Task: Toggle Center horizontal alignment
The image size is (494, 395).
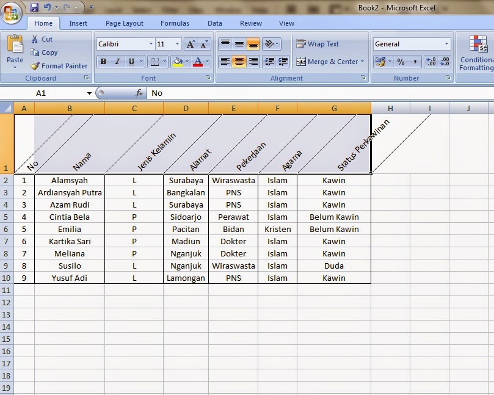Action: (239, 62)
